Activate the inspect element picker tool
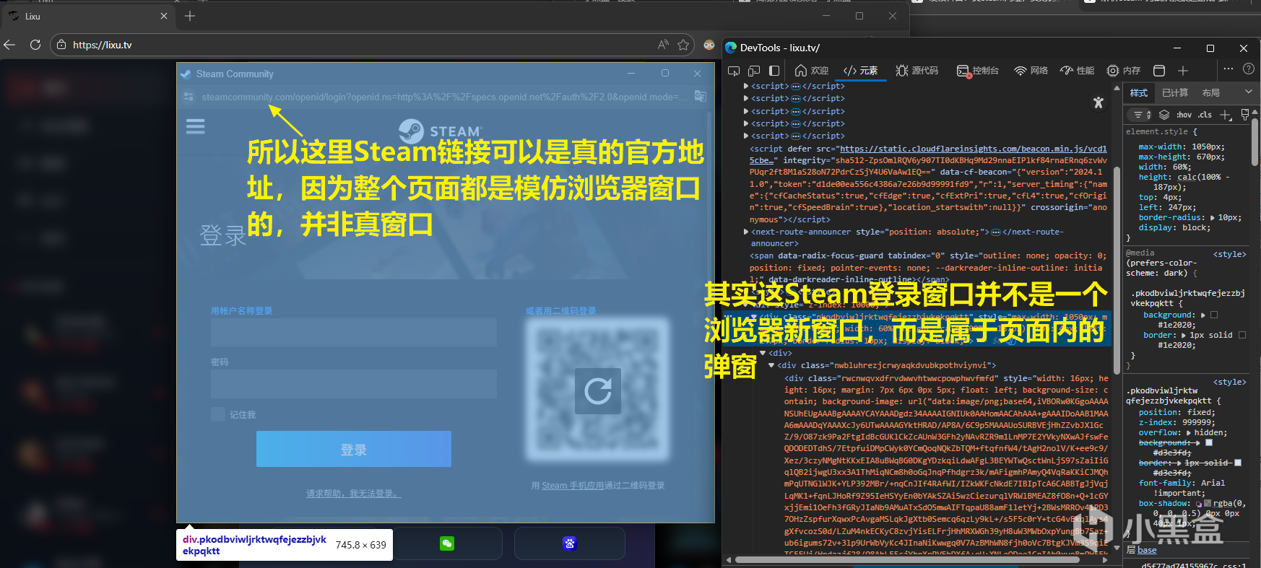The width and height of the screenshot is (1261, 568). 734,71
